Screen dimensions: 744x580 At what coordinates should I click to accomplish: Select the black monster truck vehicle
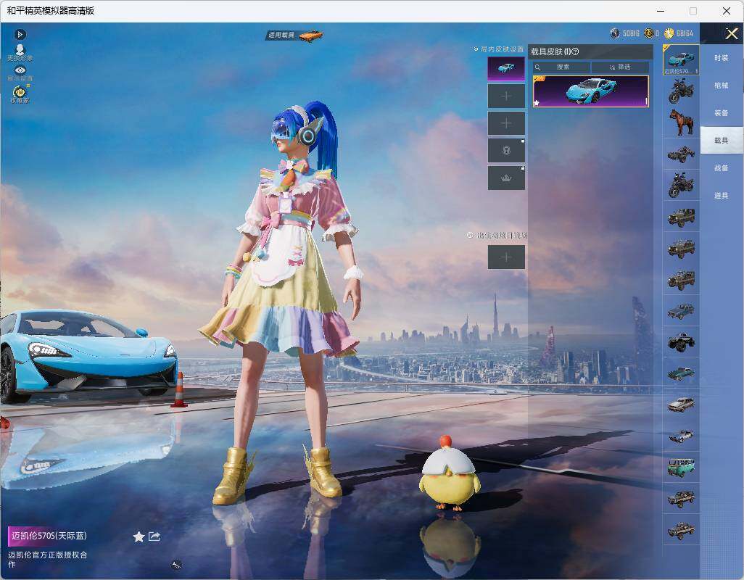coord(681,342)
